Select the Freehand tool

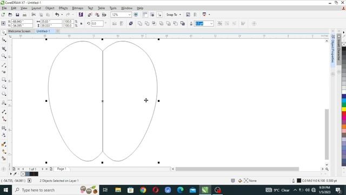point(4,65)
